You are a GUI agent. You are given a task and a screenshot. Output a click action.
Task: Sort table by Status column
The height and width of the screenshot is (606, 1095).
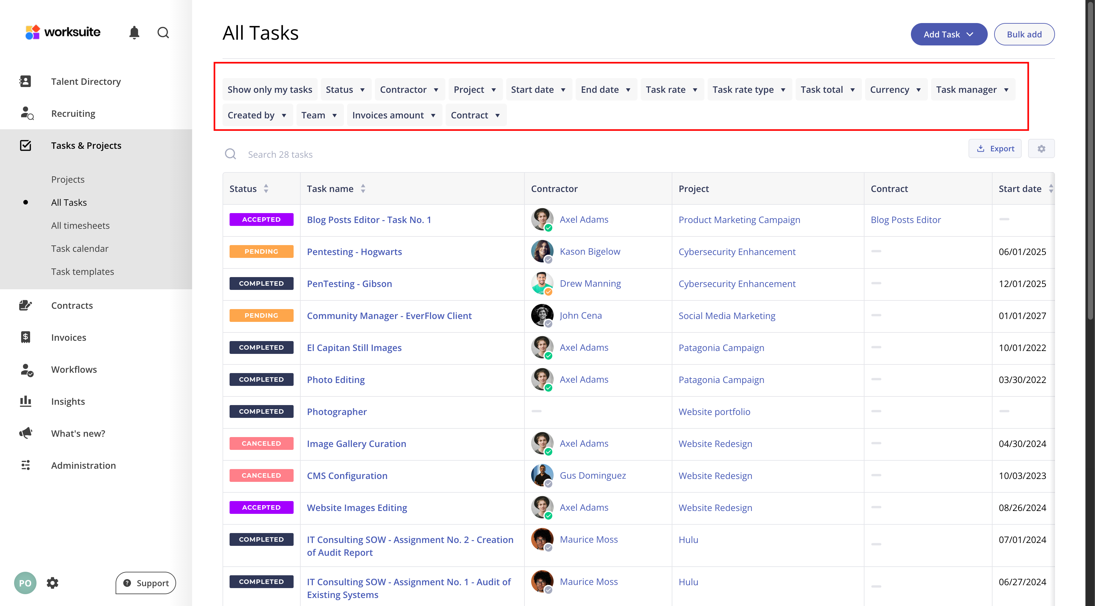pyautogui.click(x=266, y=188)
